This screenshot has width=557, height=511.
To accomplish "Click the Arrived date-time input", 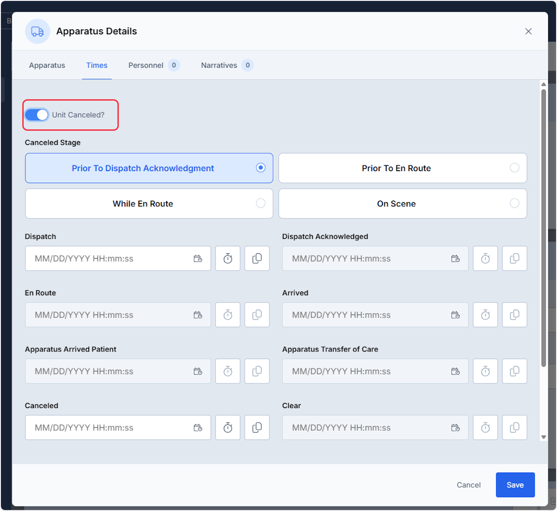I will (375, 315).
